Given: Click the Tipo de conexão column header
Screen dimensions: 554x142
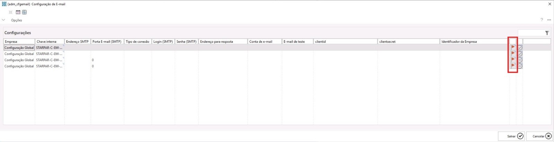Looking at the screenshot, I should click(137, 41).
